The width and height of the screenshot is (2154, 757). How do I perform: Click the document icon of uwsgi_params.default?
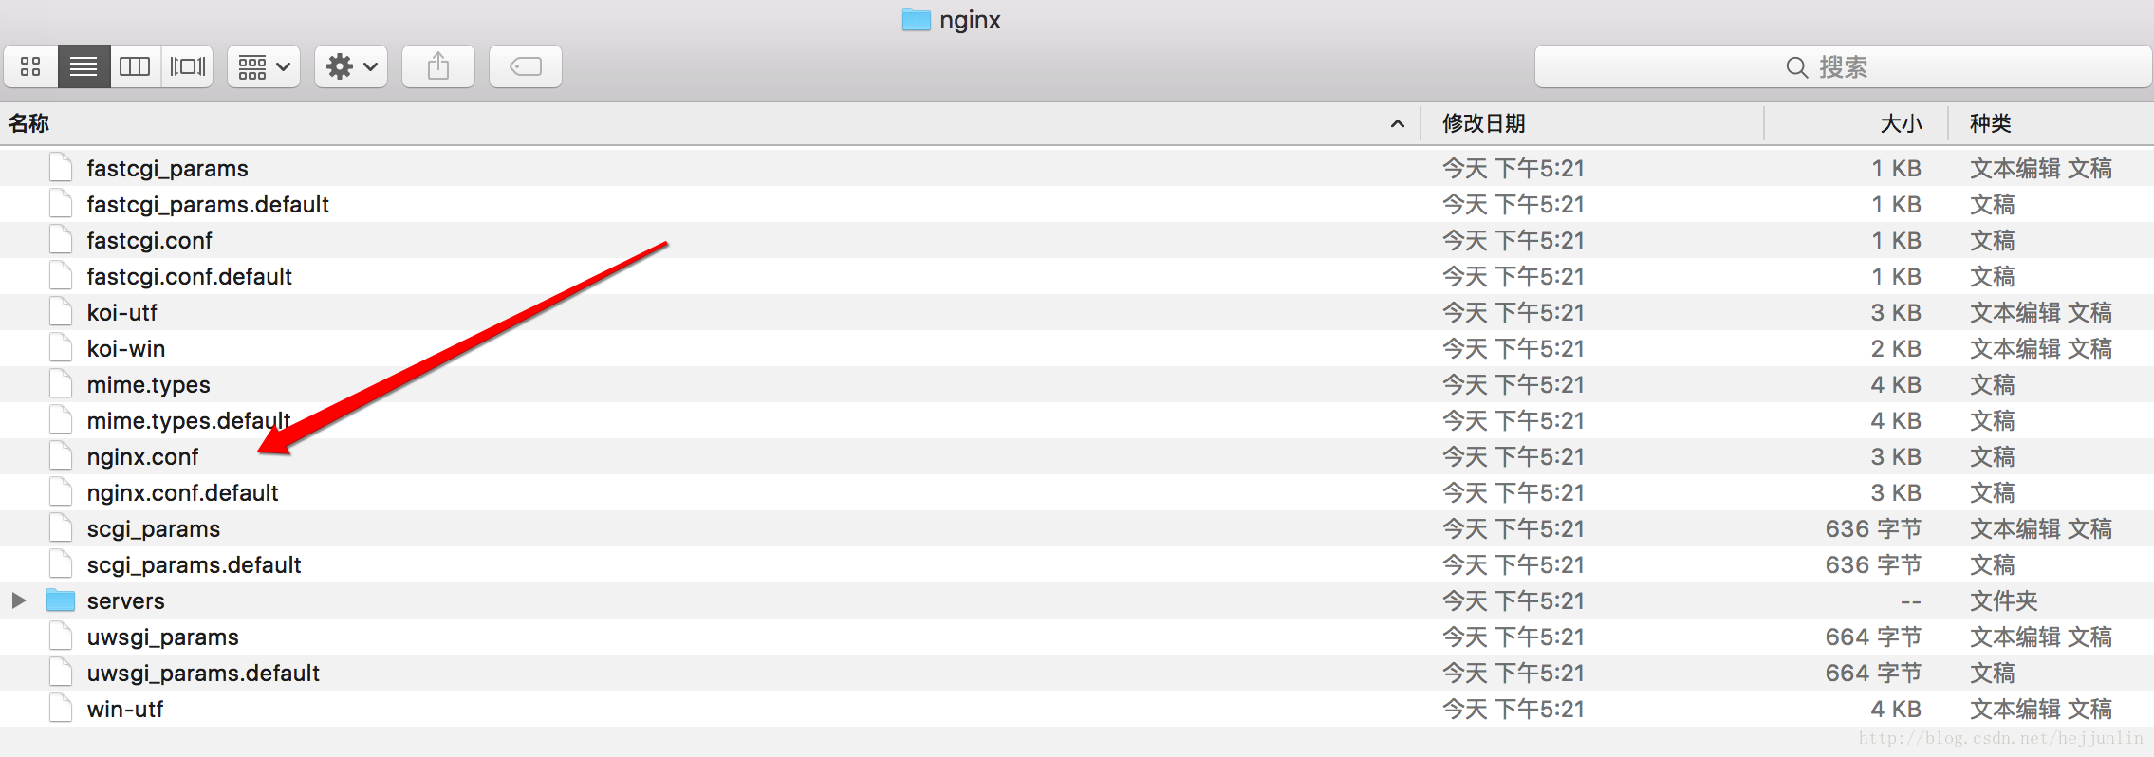coord(61,673)
